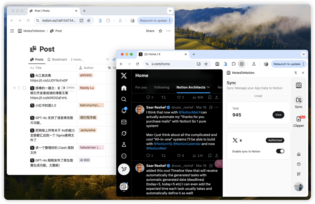Open more options on first Saar Reshef post
The width and height of the screenshot is (315, 204).
point(217,107)
